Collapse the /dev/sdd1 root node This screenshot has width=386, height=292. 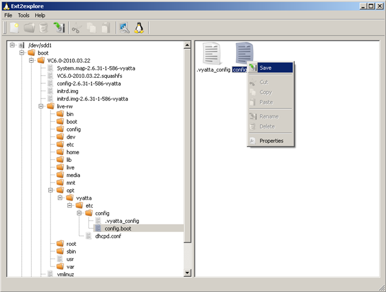point(13,45)
